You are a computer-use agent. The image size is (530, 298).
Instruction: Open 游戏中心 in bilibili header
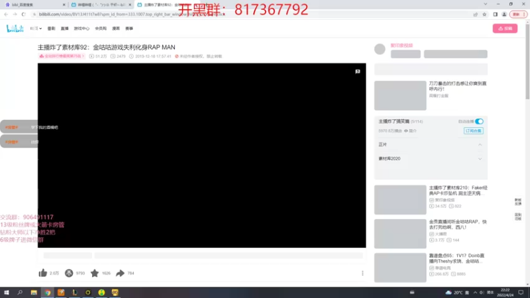[81, 28]
